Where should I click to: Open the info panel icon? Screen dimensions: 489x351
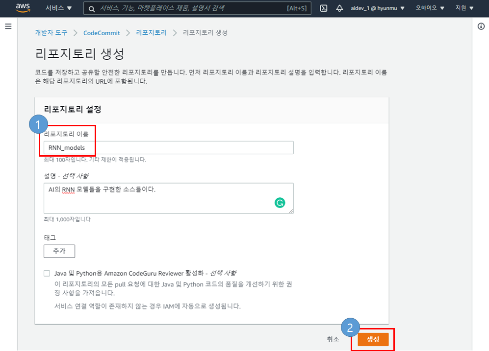click(481, 26)
